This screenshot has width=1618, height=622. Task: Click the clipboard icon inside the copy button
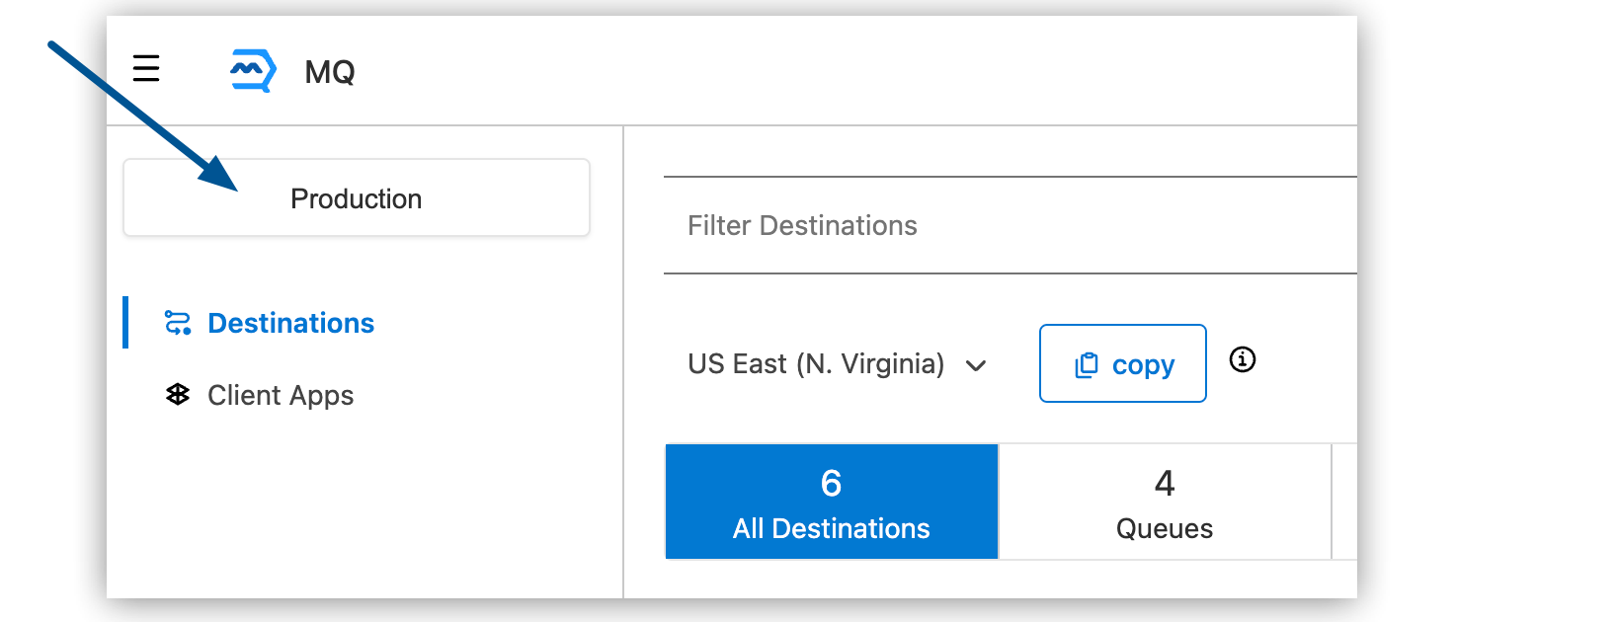coord(1087,363)
